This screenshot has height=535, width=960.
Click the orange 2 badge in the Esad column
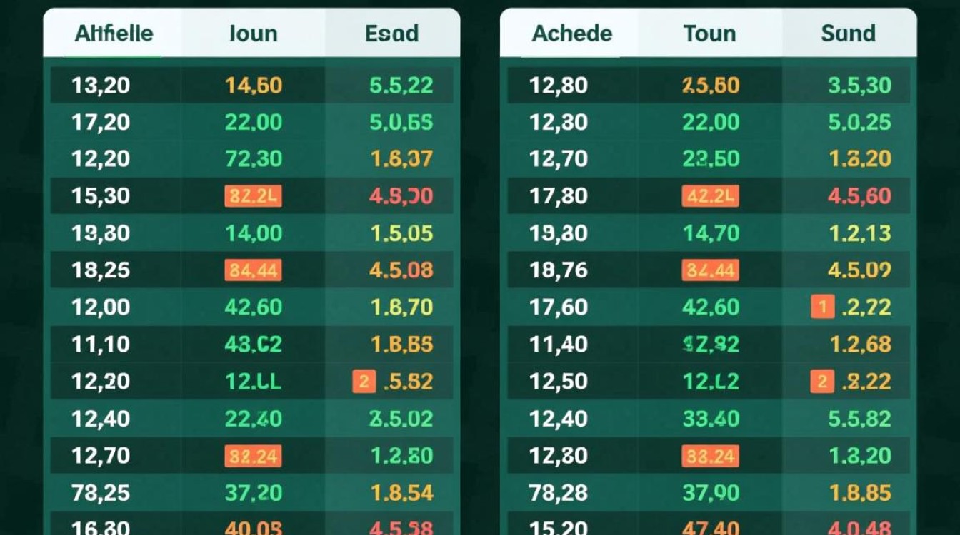pos(364,382)
